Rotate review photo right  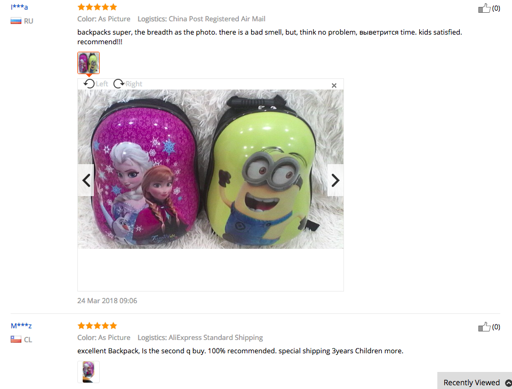[127, 84]
